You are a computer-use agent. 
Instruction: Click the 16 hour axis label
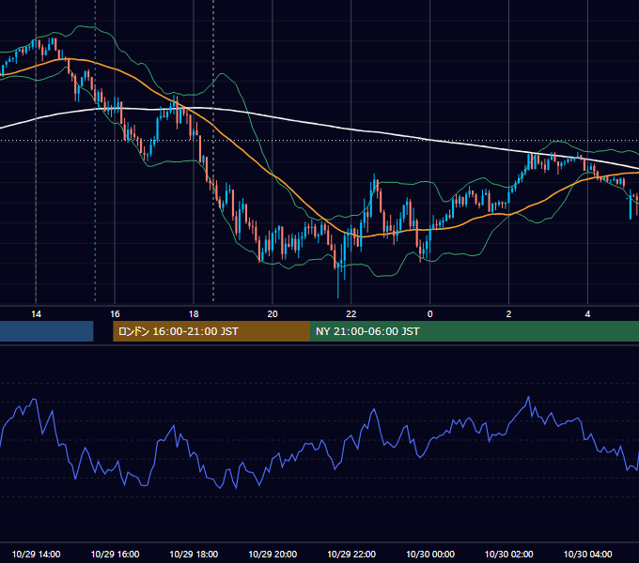point(115,314)
